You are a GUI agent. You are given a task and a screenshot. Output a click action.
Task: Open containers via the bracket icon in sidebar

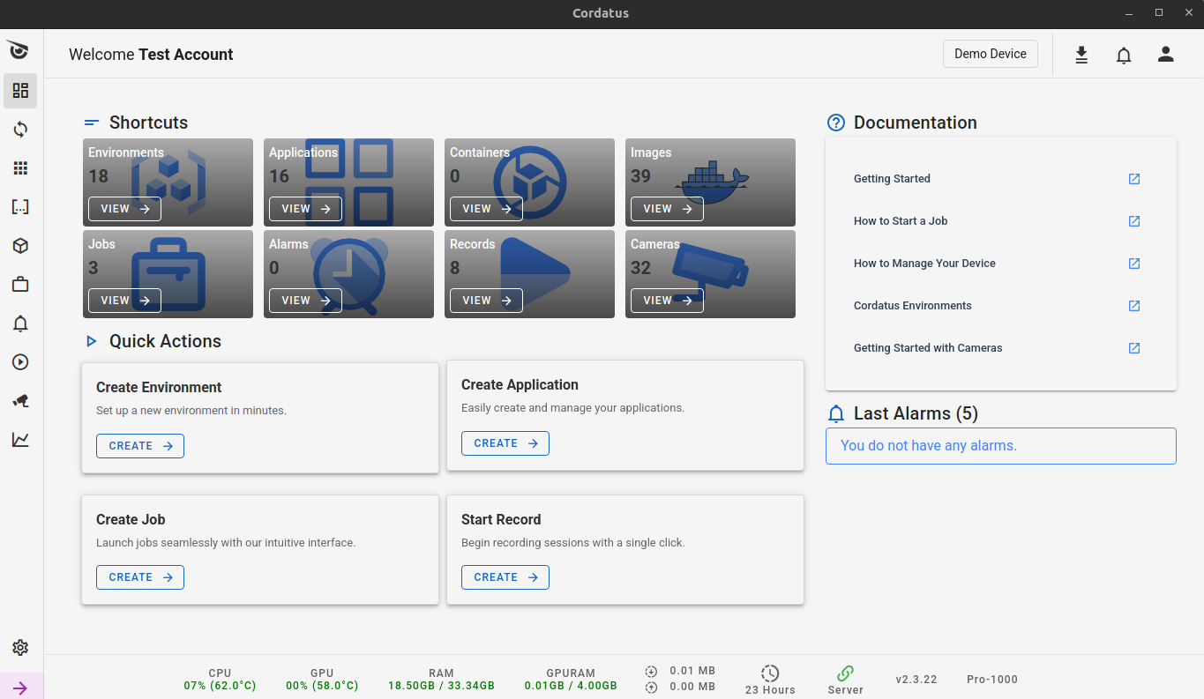coord(19,206)
